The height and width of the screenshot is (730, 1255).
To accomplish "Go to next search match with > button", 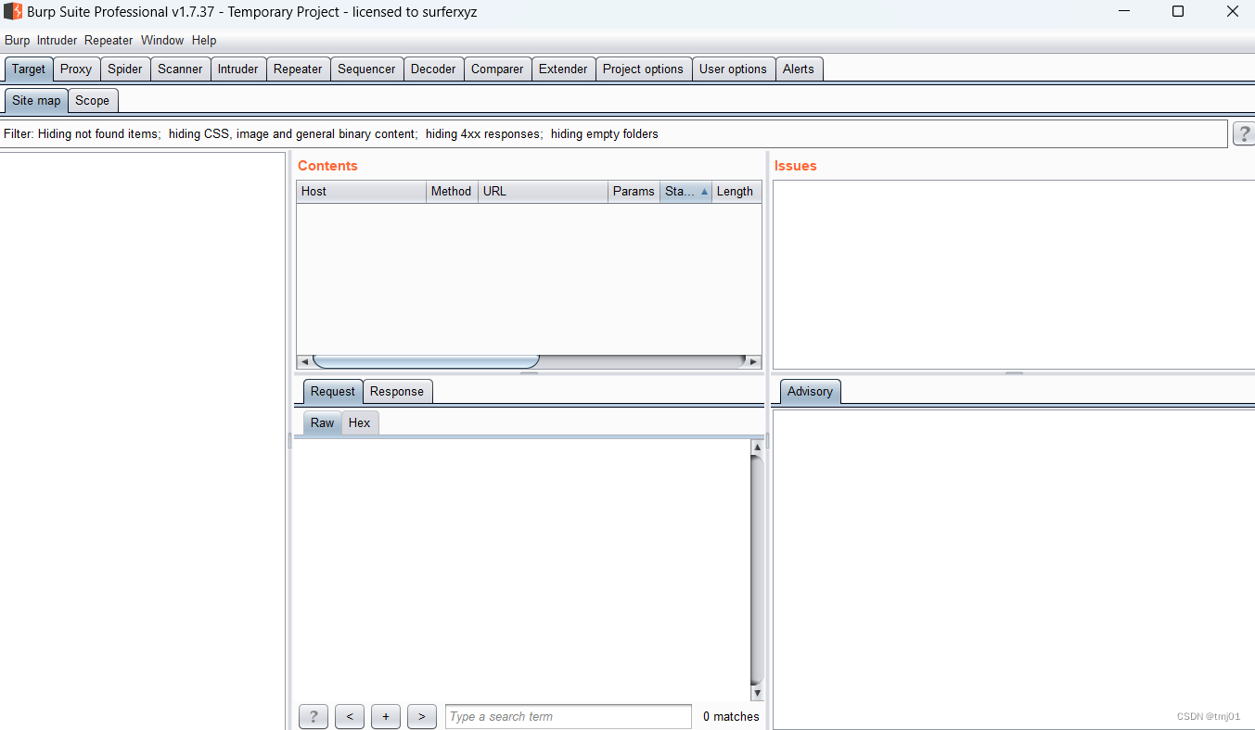I will [422, 716].
